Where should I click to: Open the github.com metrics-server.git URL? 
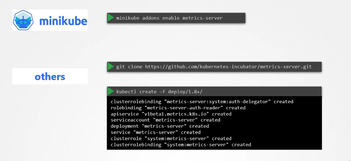click(228, 67)
